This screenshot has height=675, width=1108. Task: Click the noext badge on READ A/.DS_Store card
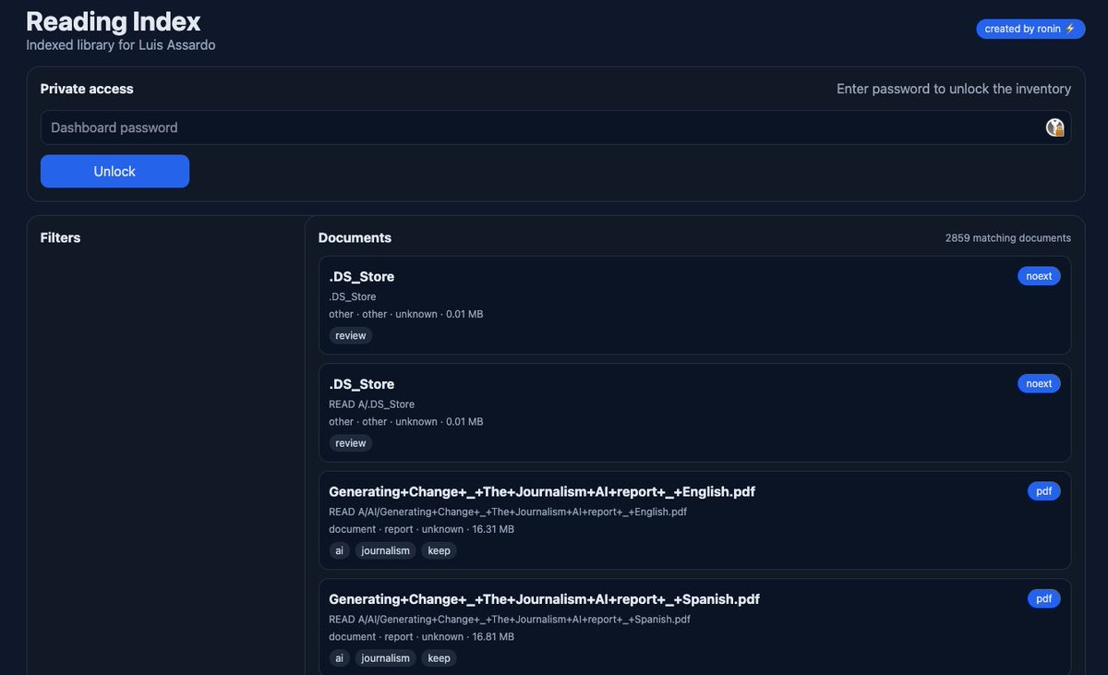point(1039,383)
